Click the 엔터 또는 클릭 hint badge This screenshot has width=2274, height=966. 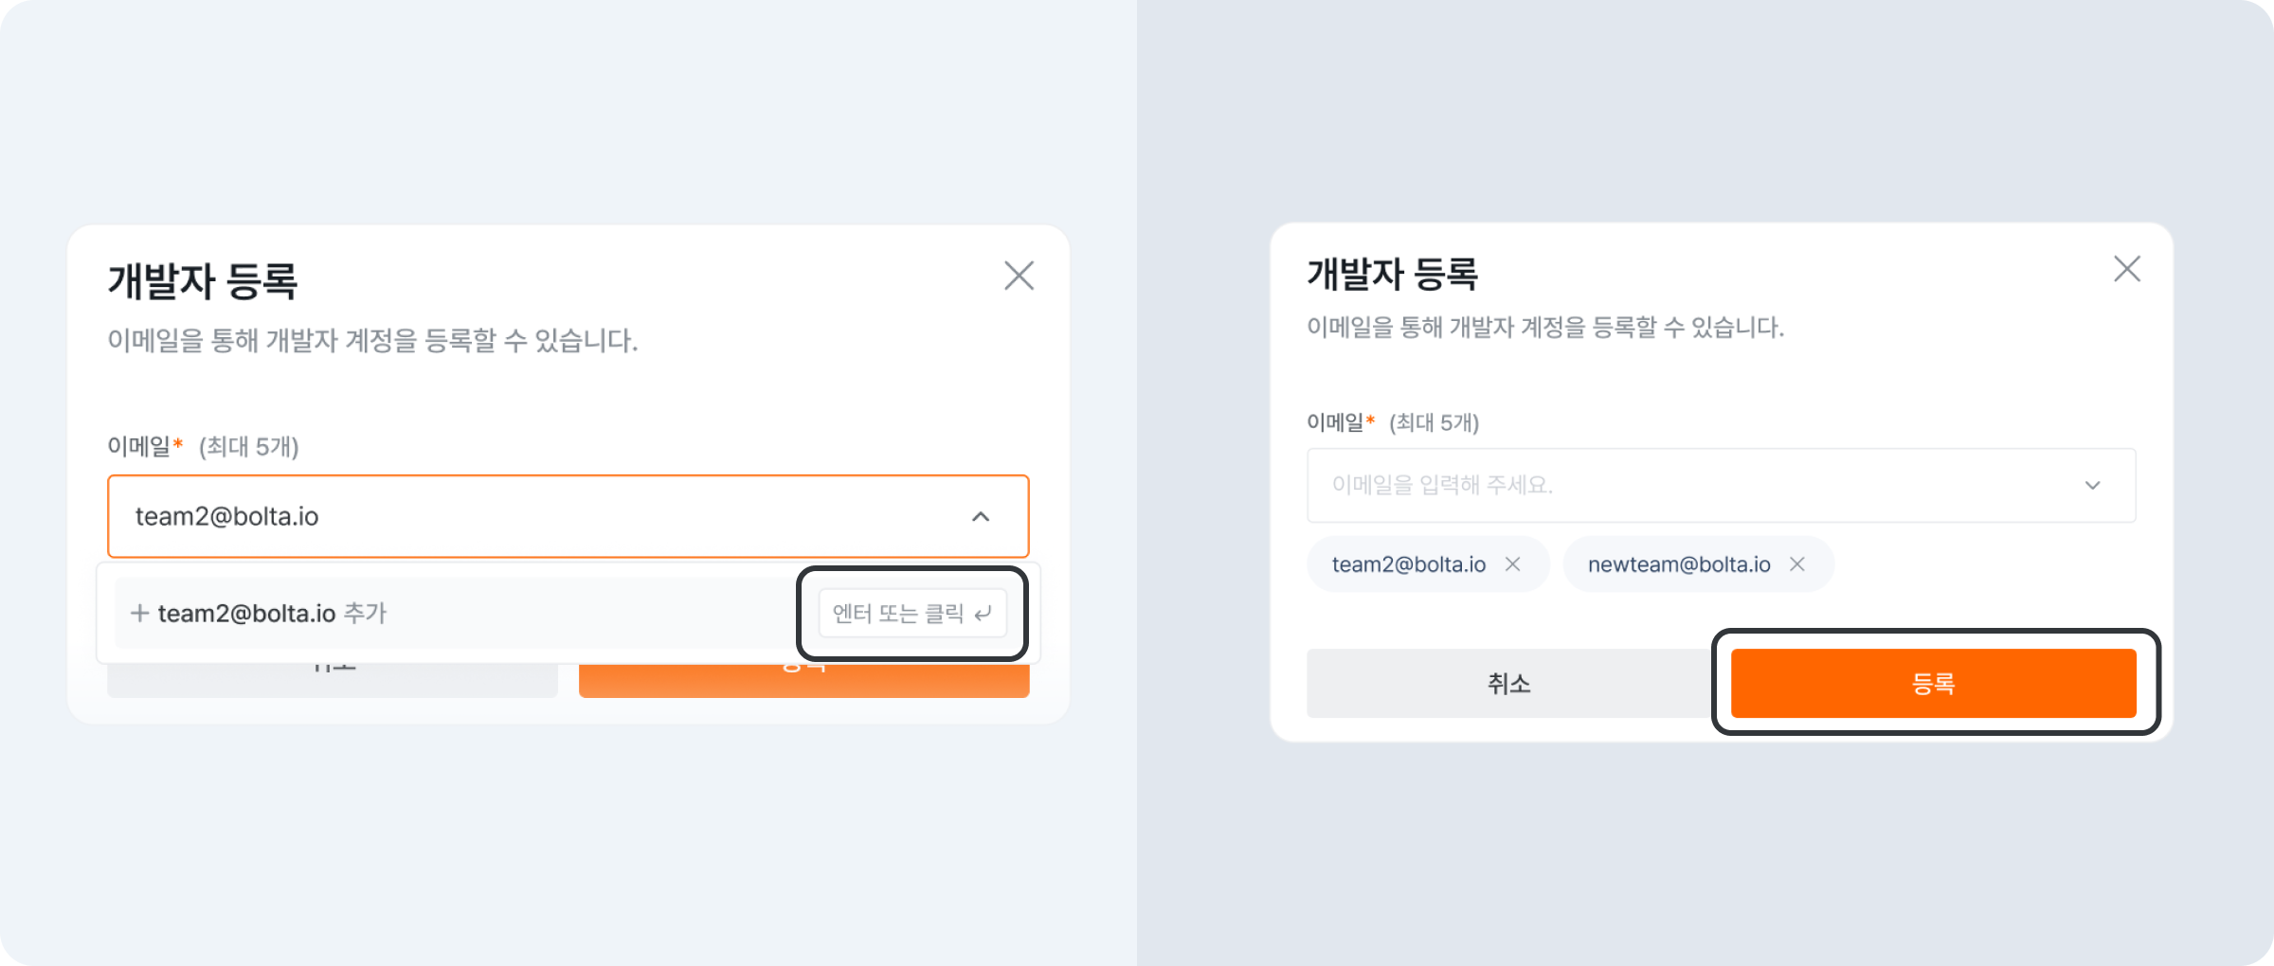(912, 613)
